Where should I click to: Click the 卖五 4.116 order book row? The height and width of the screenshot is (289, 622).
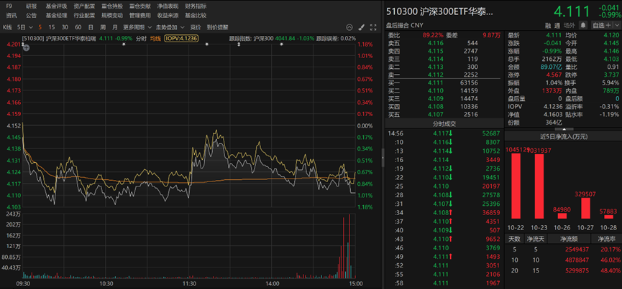444,43
